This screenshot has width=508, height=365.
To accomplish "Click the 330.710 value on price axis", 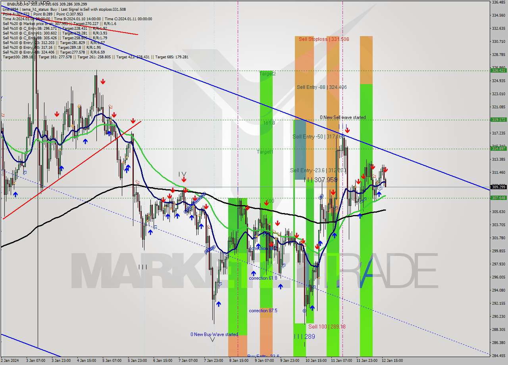I will tap(498, 41).
